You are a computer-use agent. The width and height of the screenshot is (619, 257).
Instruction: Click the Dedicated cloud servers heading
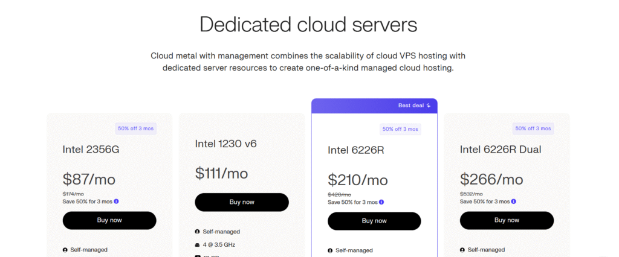(x=308, y=25)
